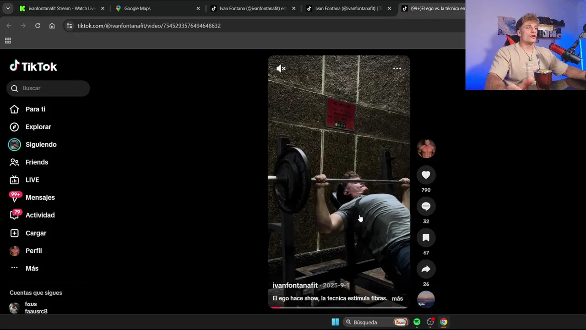The width and height of the screenshot is (586, 330).
Task: Open the Siguiendo feed
Action: coord(41,144)
